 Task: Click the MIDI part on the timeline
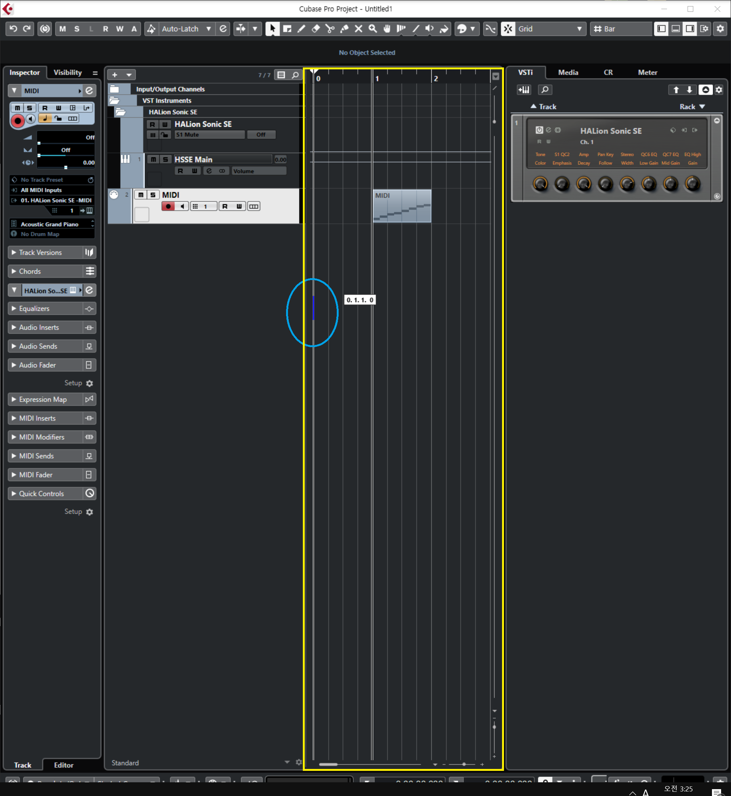(x=402, y=206)
